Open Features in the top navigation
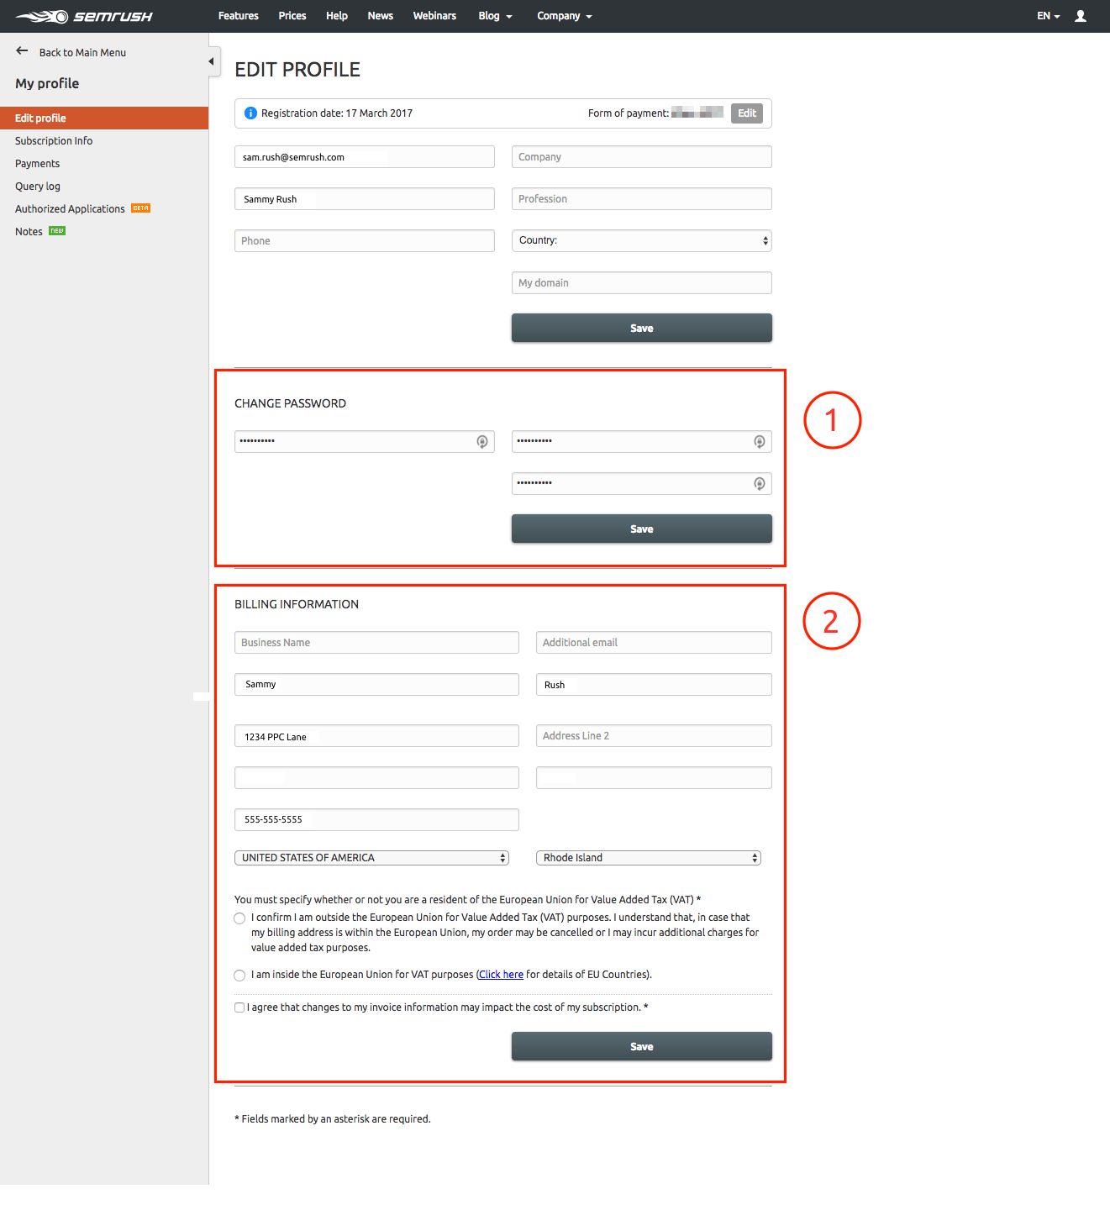1110x1210 pixels. (x=239, y=16)
